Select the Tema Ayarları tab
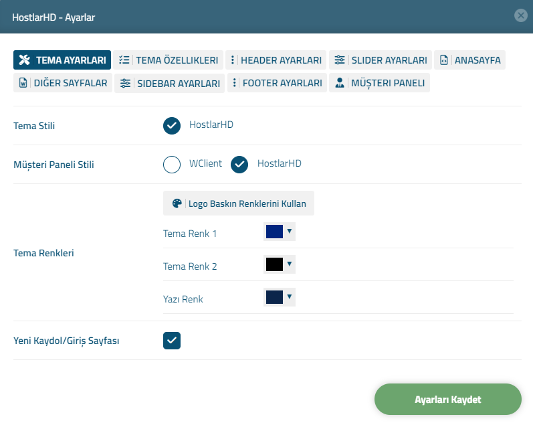Image resolution: width=533 pixels, height=429 pixels. pyautogui.click(x=62, y=60)
